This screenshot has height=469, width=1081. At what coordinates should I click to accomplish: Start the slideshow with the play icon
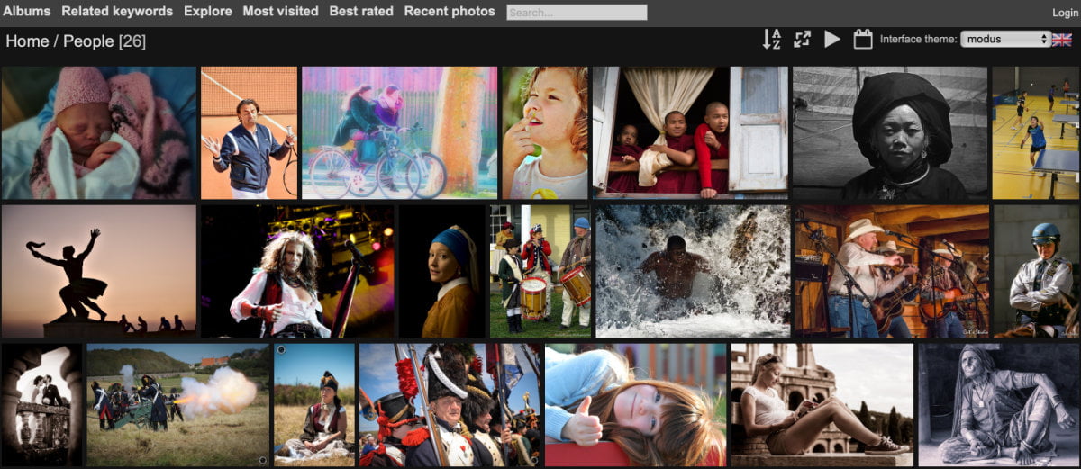(832, 40)
